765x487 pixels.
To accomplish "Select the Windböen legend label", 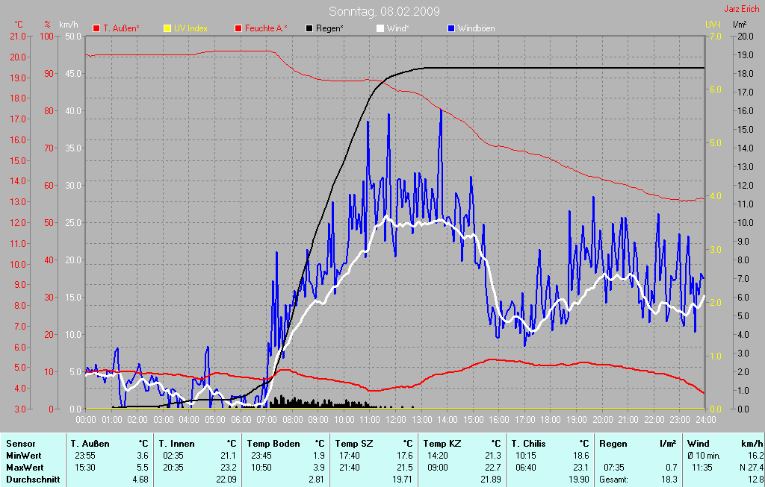I will (x=476, y=28).
